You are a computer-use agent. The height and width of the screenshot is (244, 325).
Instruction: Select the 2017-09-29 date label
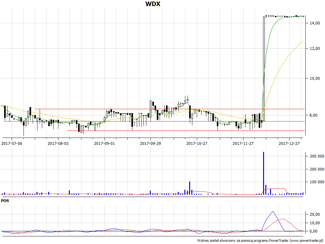(150, 143)
